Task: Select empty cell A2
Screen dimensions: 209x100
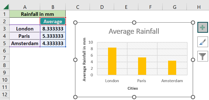Action: coord(25,21)
